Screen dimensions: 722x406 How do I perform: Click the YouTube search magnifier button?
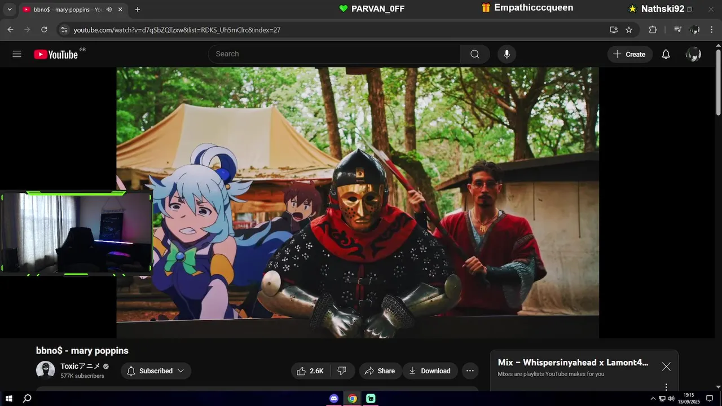point(474,54)
